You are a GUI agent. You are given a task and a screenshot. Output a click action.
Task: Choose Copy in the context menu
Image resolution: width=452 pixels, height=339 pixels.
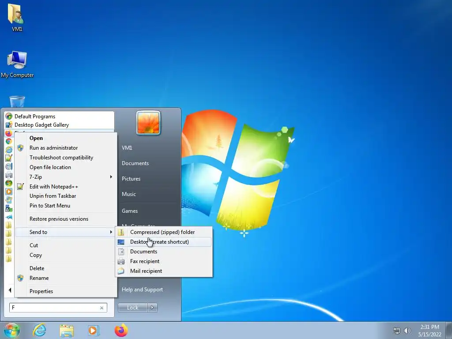[66, 255]
